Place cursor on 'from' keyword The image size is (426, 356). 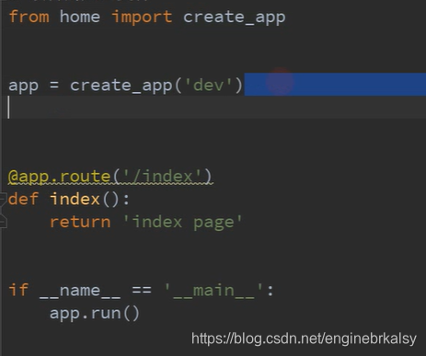29,17
